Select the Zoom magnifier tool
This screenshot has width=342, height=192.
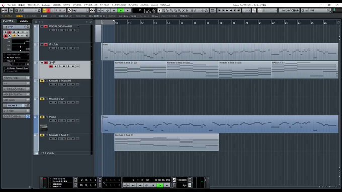pyautogui.click(x=179, y=10)
